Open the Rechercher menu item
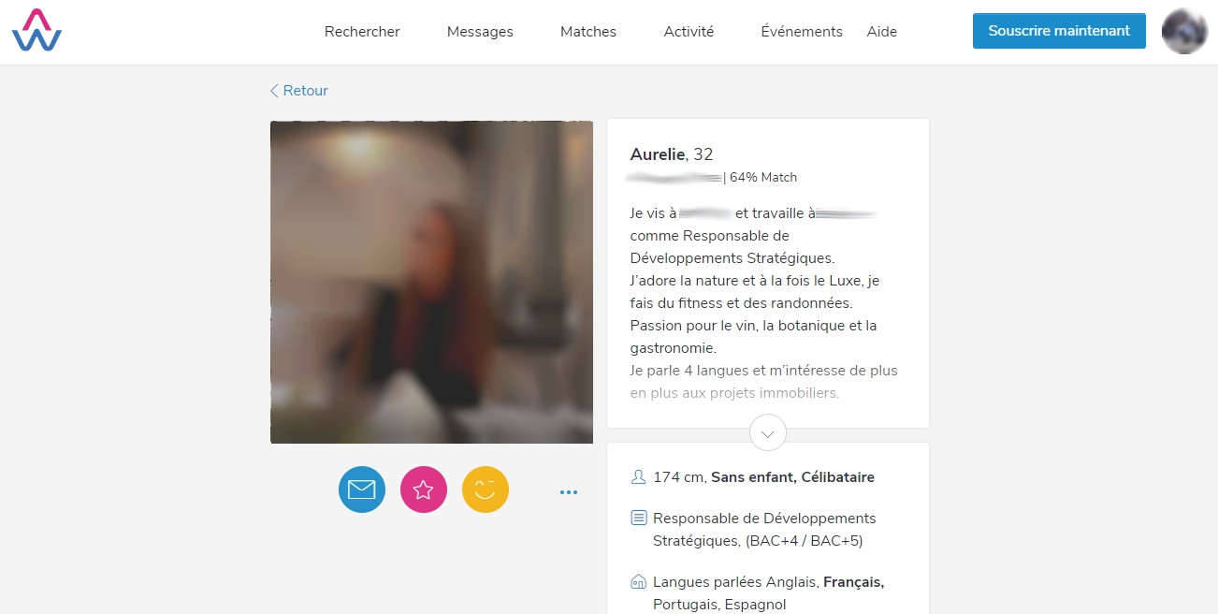This screenshot has height=614, width=1218. pos(362,32)
